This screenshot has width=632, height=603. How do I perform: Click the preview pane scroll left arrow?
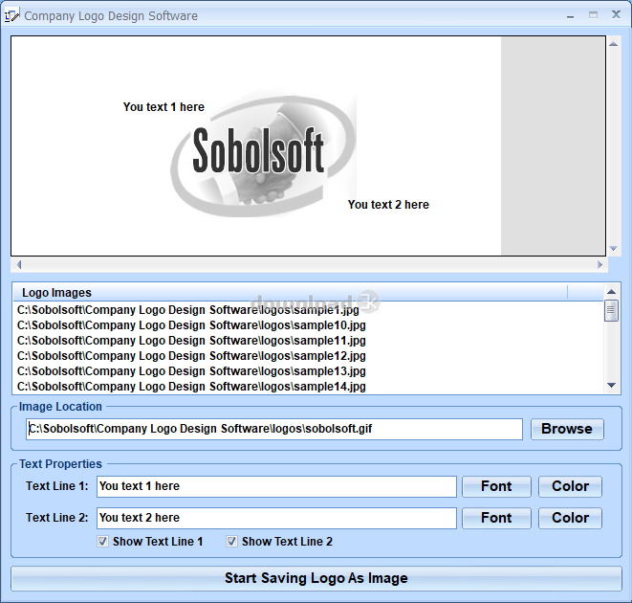[x=19, y=265]
